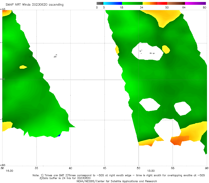Click the colorbar label "64"
The width and height of the screenshot is (209, 183).
coord(184,7)
